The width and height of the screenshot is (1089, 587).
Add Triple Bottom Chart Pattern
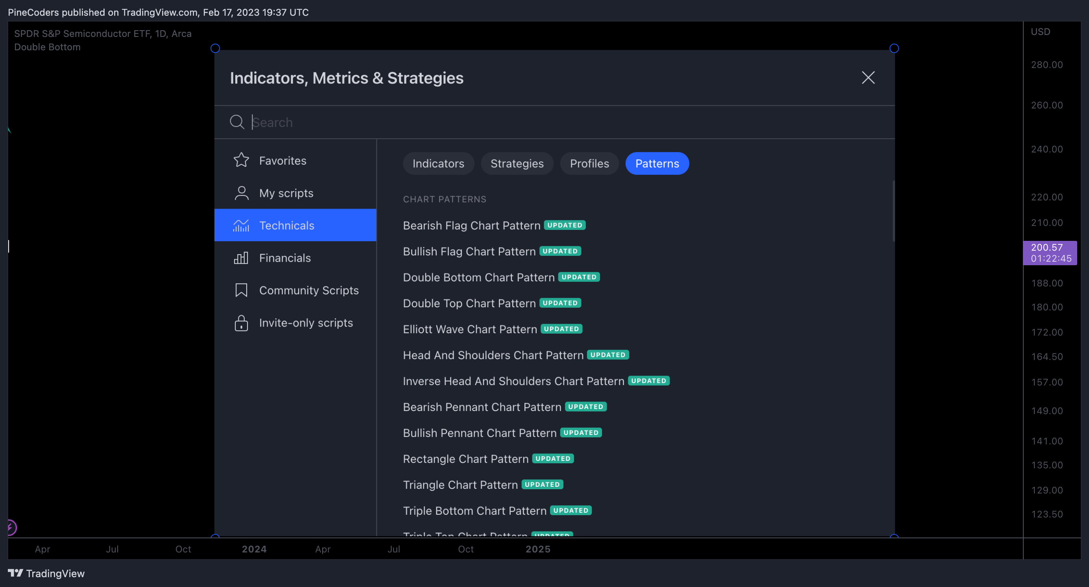tap(475, 510)
